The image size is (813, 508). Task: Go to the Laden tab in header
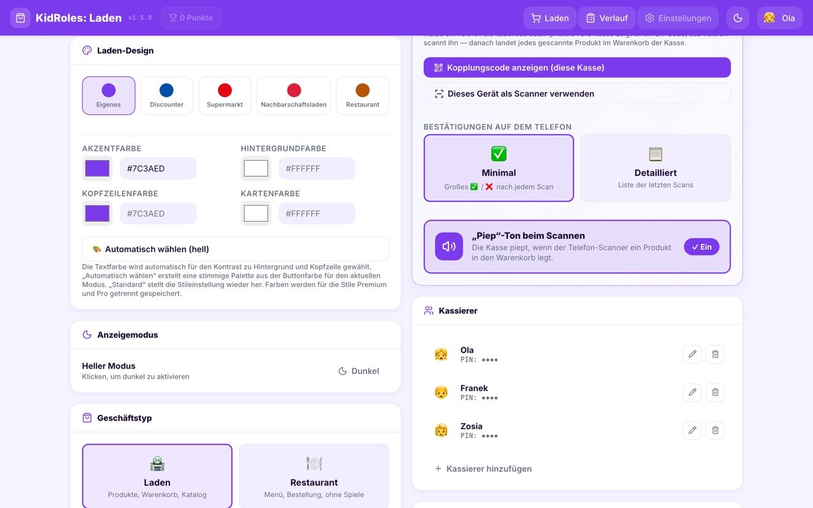pyautogui.click(x=550, y=18)
